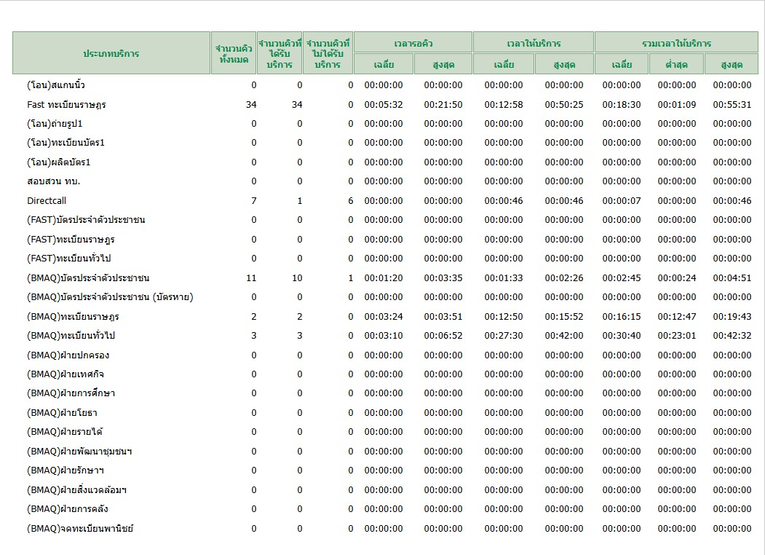Click the 00:15:52 maximum service time cell

pyautogui.click(x=564, y=316)
